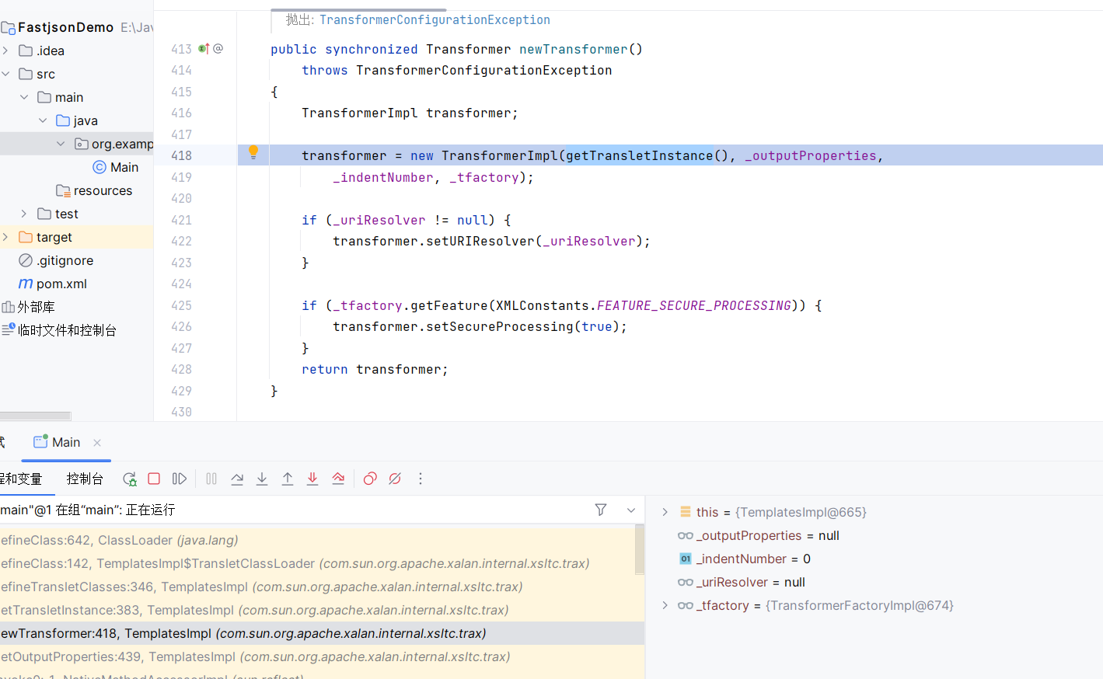1103x679 pixels.
Task: Select the _uriResolver = null variable
Action: click(x=742, y=582)
